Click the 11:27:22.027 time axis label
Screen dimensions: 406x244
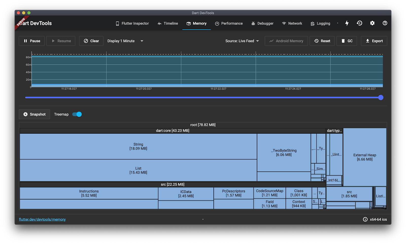pyautogui.click(x=218, y=89)
